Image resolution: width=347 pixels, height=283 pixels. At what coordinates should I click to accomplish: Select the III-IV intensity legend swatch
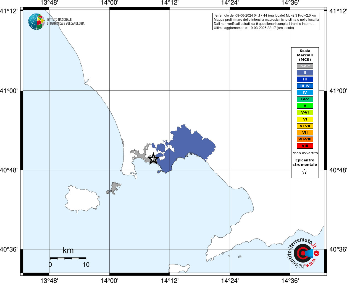(x=305, y=86)
